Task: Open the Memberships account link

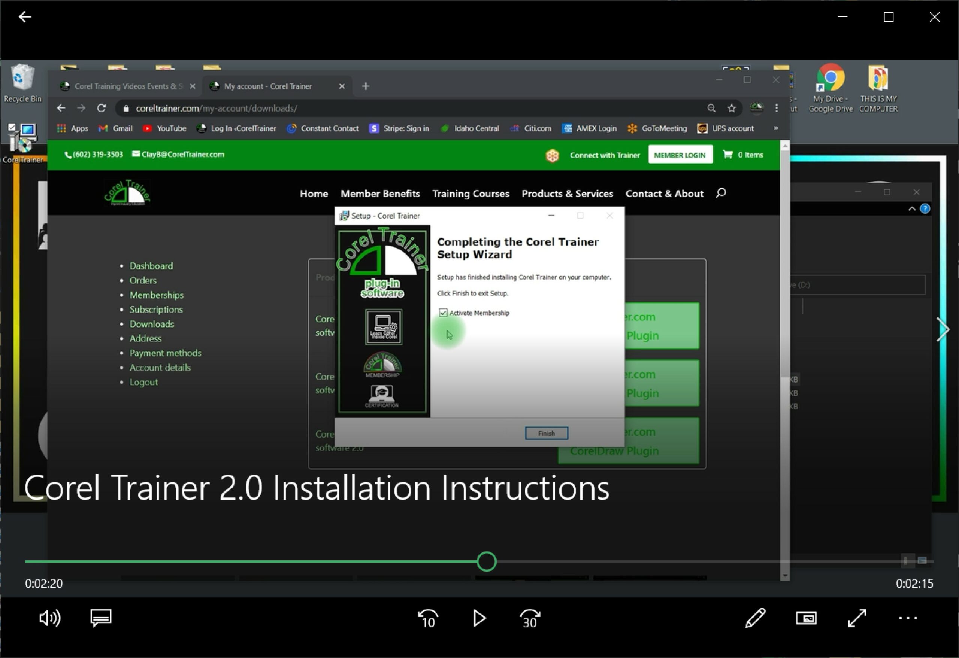Action: tap(156, 295)
